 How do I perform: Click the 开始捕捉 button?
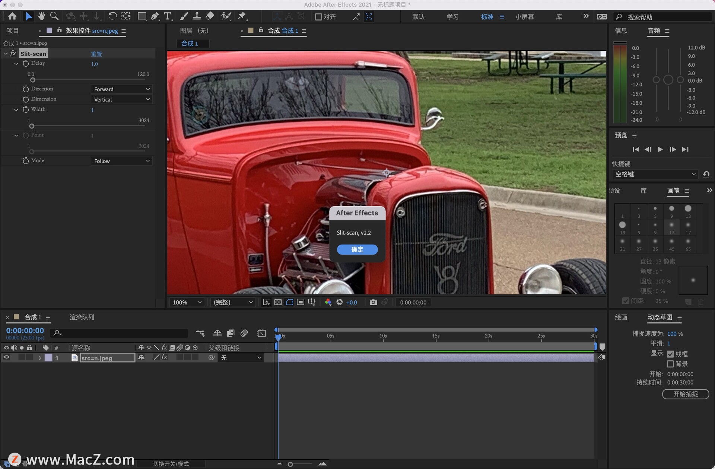[685, 394]
